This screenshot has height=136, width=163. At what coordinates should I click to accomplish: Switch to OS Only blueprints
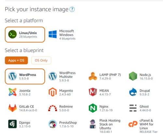click(41, 60)
